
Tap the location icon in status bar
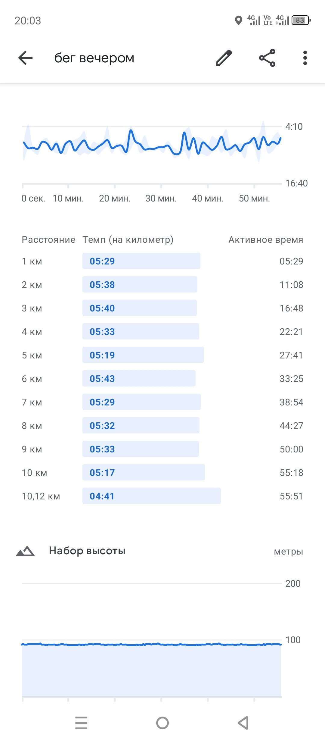coord(238,20)
